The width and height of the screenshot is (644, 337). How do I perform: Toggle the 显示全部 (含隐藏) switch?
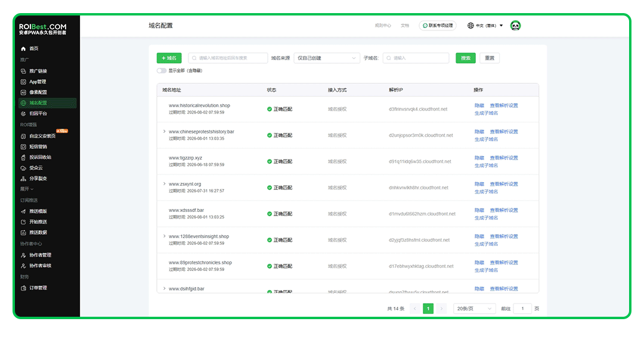[162, 71]
